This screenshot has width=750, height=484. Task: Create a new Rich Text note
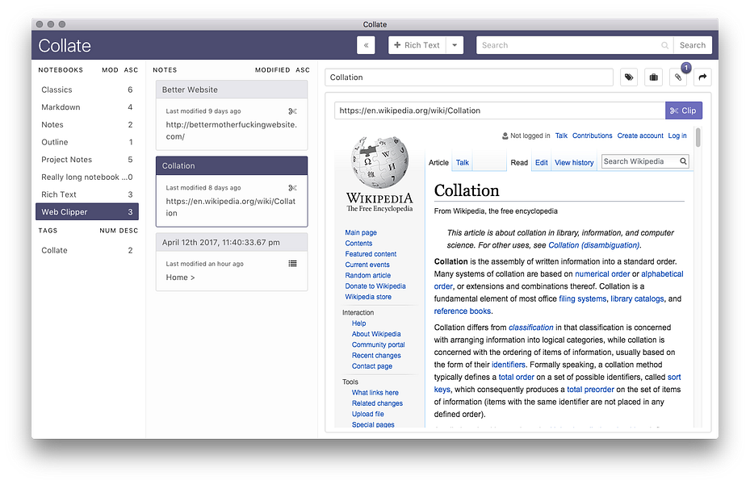(417, 45)
